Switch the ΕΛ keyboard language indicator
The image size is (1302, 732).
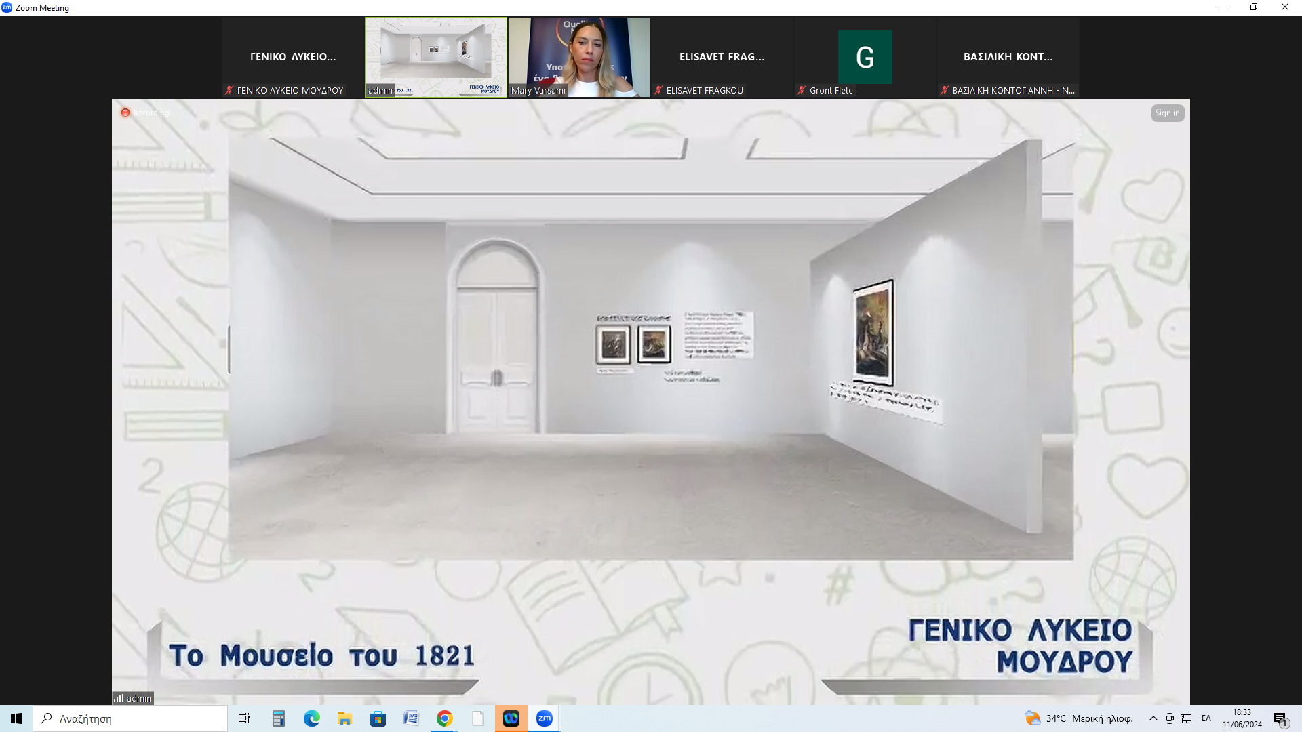point(1206,718)
